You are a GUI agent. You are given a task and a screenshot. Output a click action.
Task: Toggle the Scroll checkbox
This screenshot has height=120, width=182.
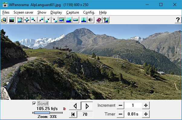pos(34,103)
